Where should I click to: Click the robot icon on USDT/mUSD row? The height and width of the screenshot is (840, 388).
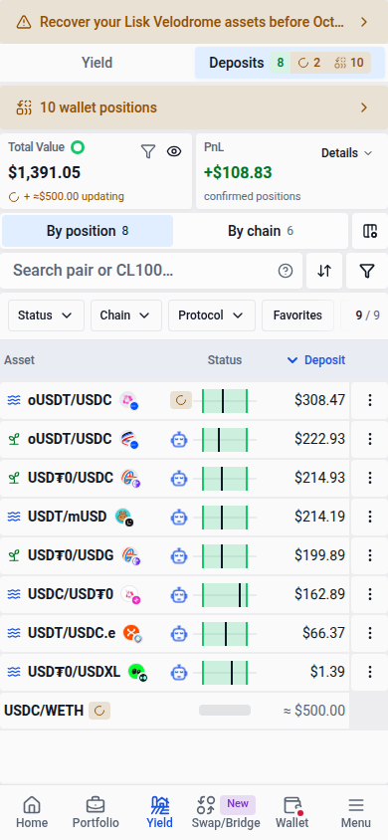(179, 518)
